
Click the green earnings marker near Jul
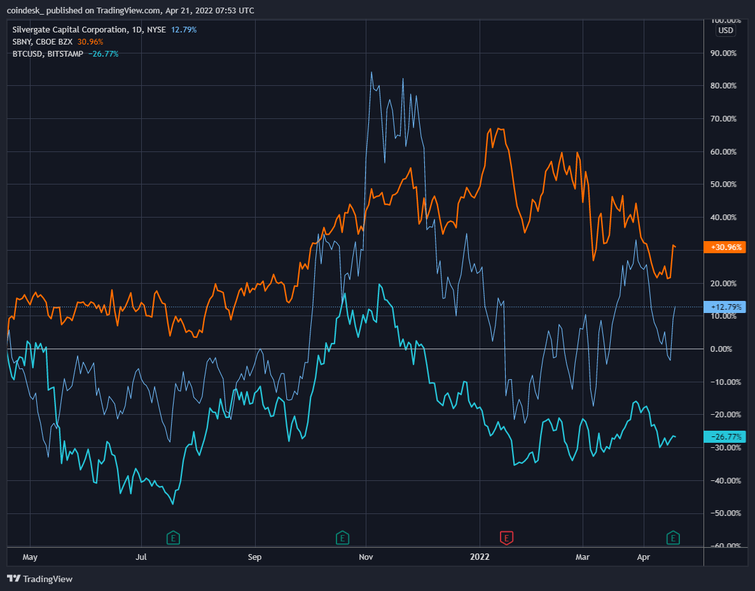point(172,538)
